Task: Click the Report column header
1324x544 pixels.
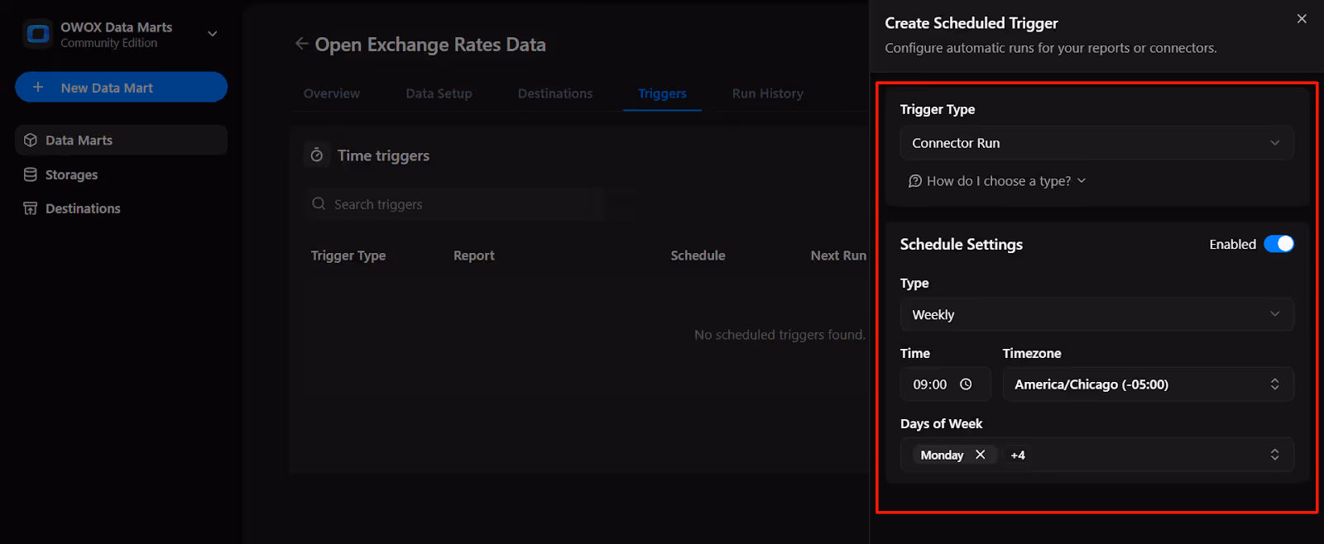Action: (x=474, y=255)
